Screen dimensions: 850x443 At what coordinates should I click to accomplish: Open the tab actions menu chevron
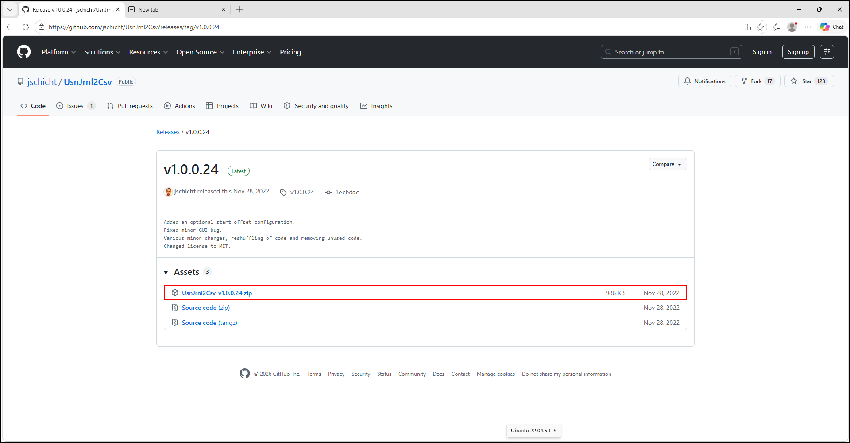[10, 9]
